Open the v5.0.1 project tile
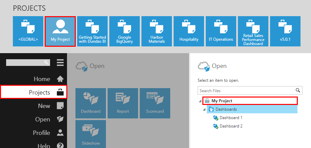 tap(285, 31)
